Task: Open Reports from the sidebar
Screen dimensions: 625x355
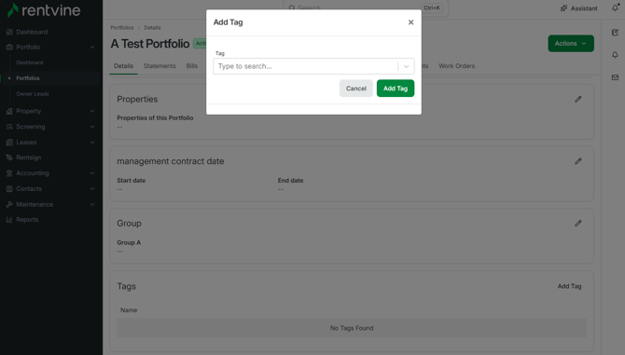Action: tap(27, 220)
